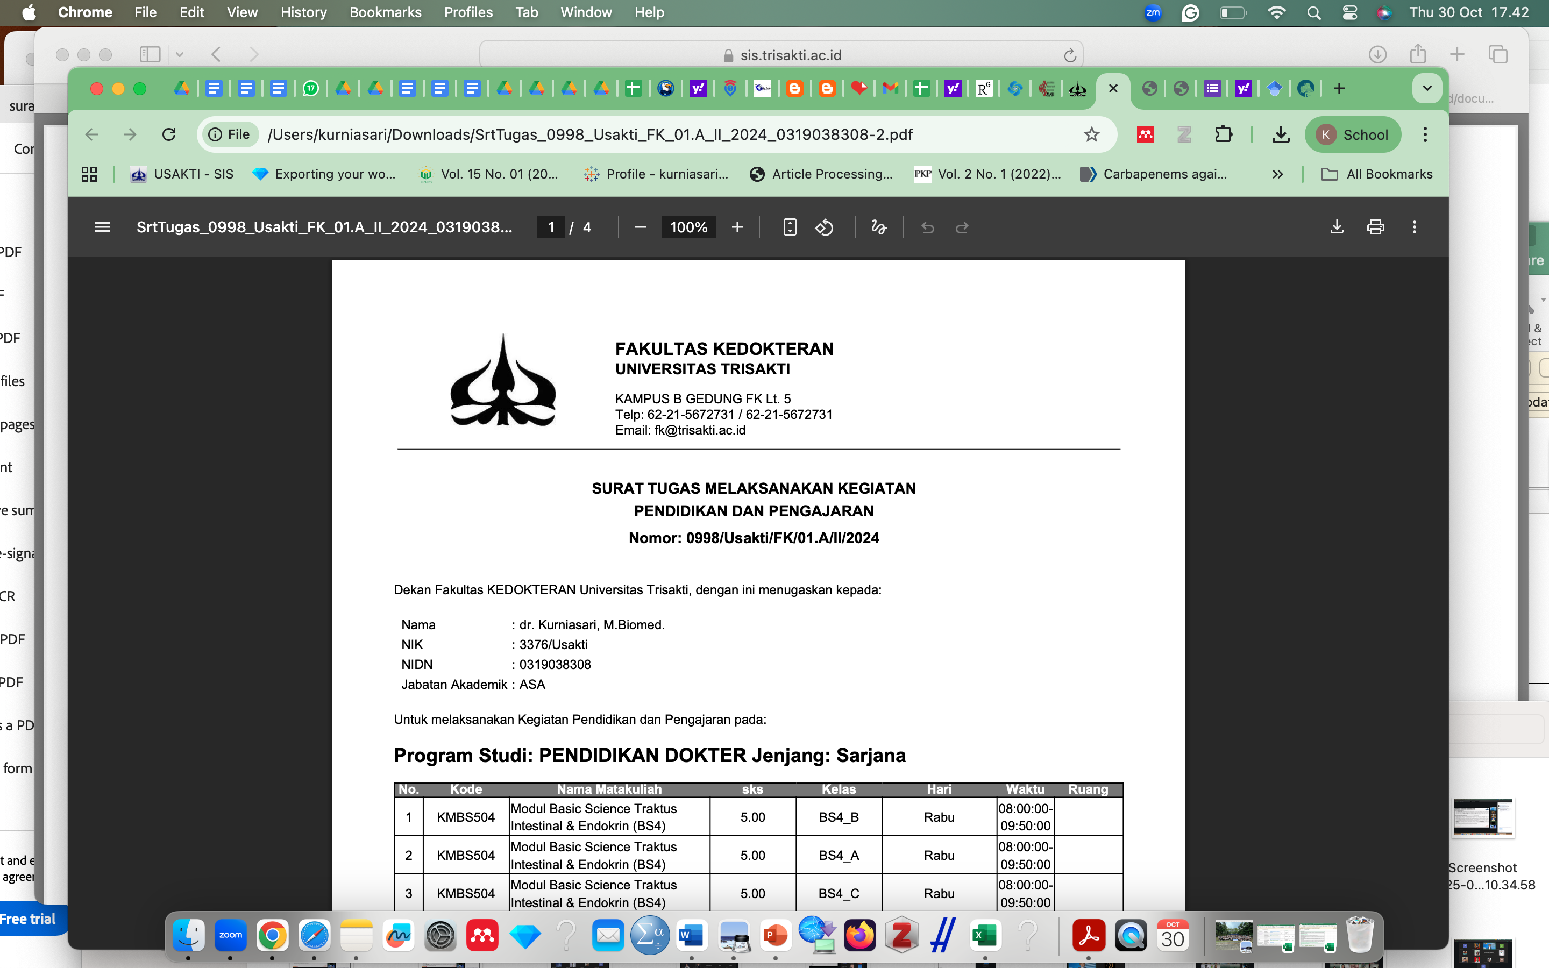Viewport: 1549px width, 968px height.
Task: Click the fit to page icon
Action: click(789, 227)
